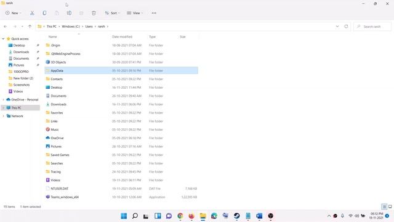Select New folder (2) in sidebar
The height and width of the screenshot is (222, 394).
pyautogui.click(x=23, y=78)
